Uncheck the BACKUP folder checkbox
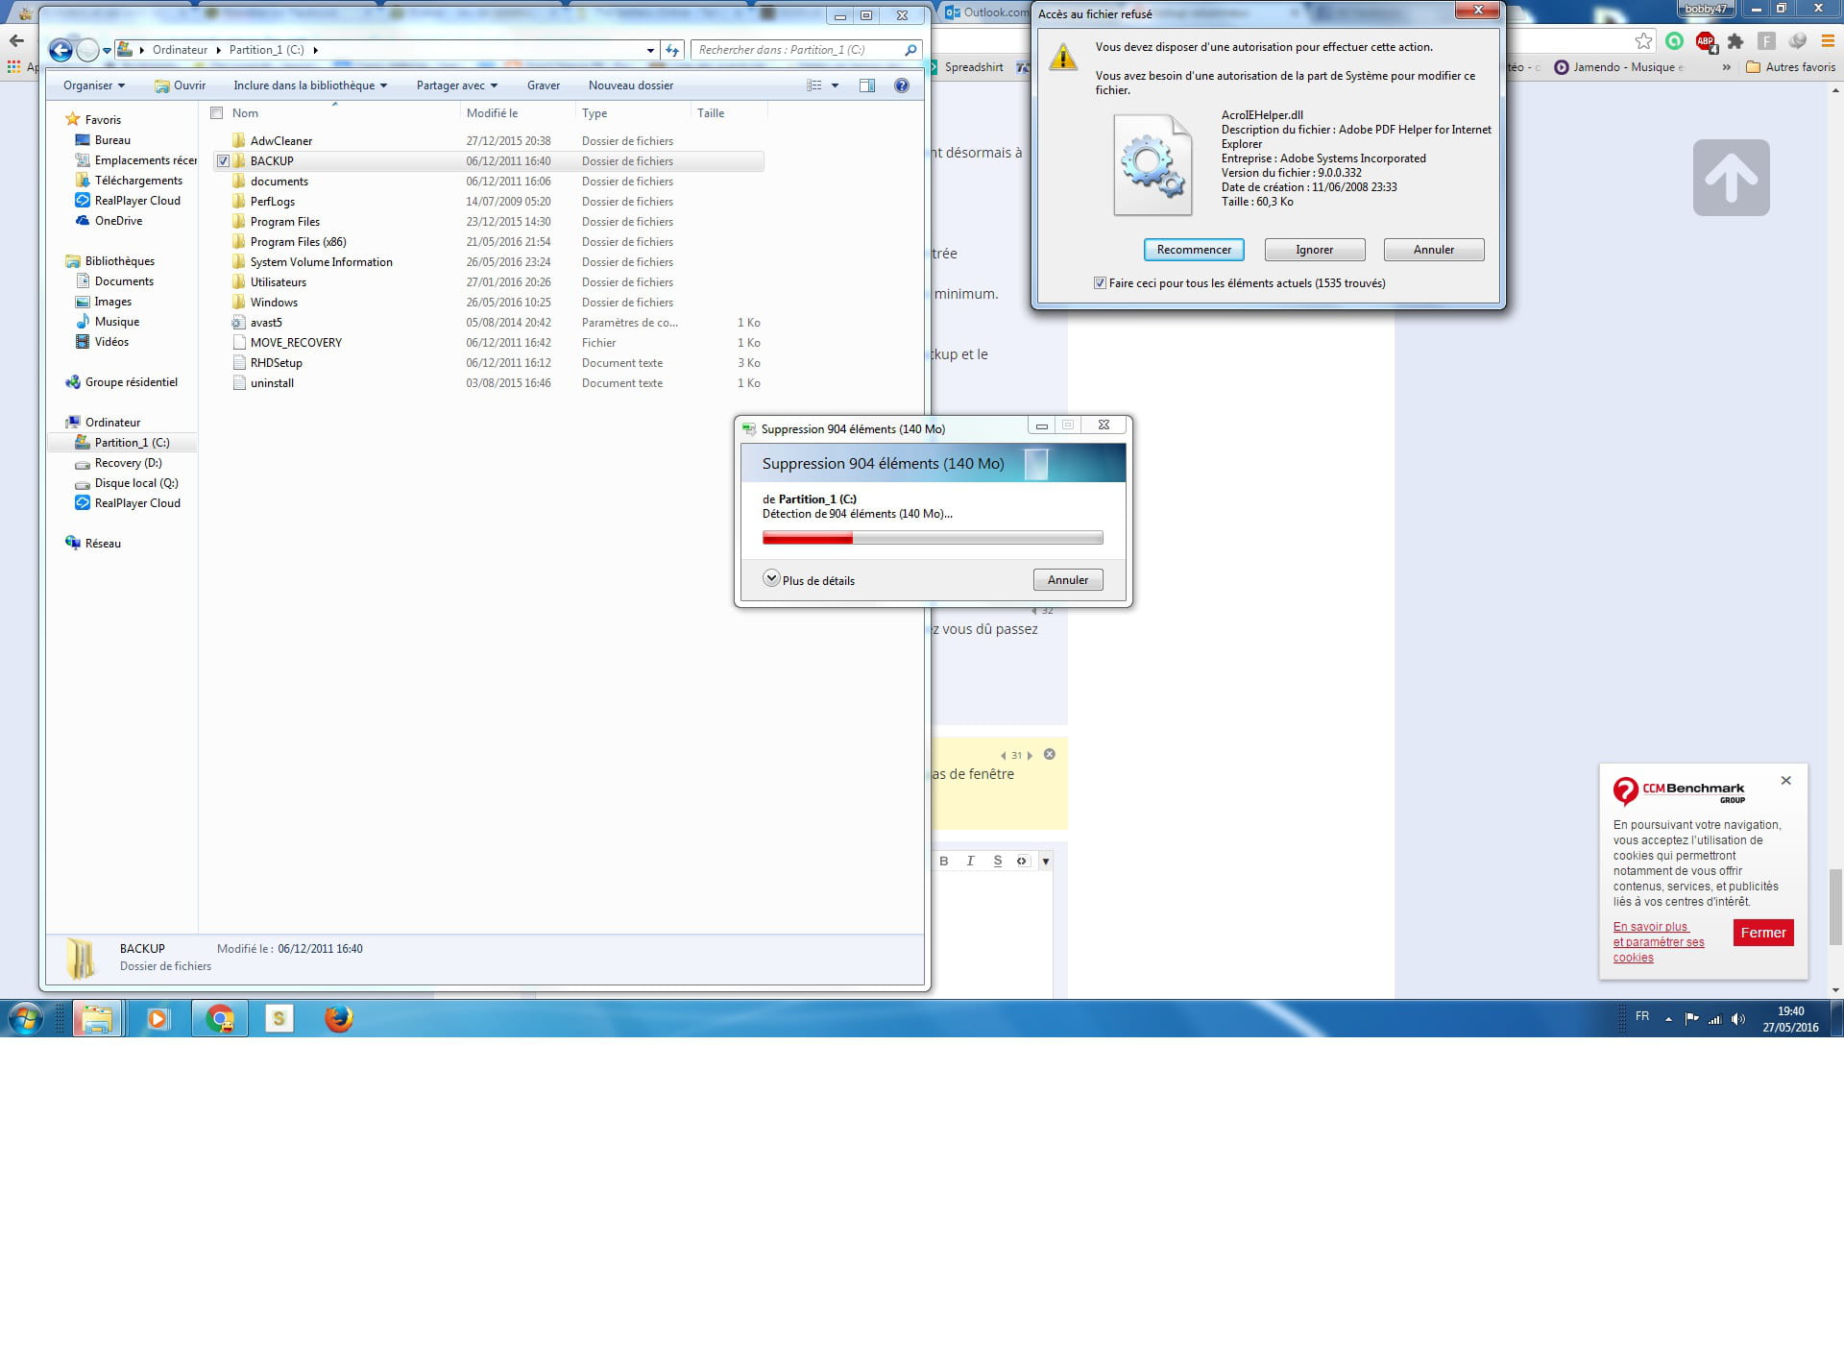This screenshot has width=1844, height=1361. click(223, 161)
